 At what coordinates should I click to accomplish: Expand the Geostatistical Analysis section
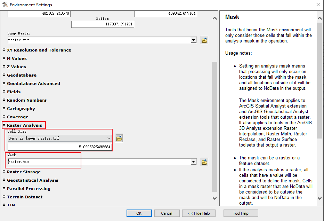click(x=4, y=180)
